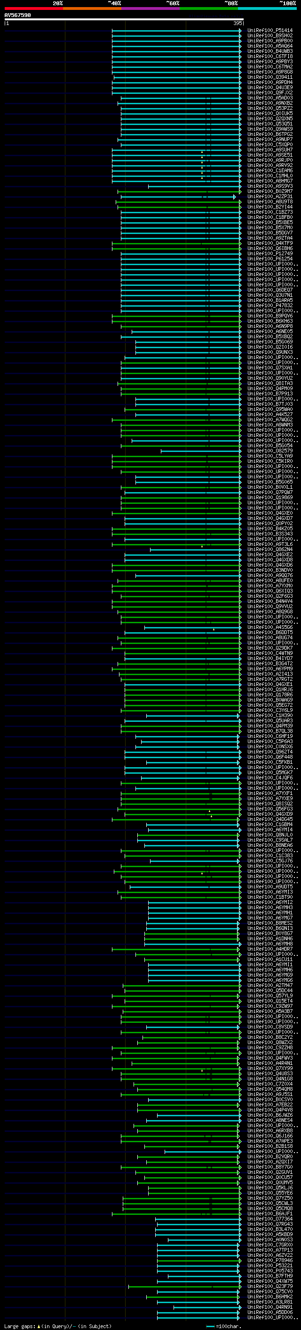Select hit label UniRef100_Q862N4
Screen dimensions: 301x1330
pos(270,549)
